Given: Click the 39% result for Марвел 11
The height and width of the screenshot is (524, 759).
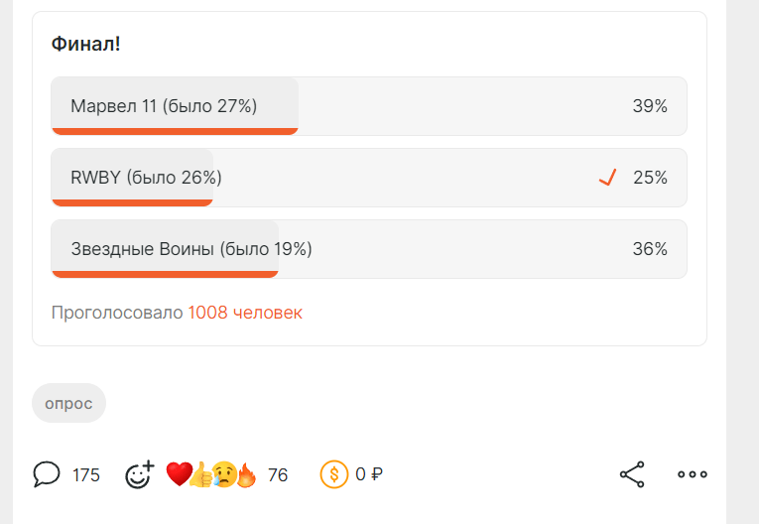Looking at the screenshot, I should coord(650,106).
